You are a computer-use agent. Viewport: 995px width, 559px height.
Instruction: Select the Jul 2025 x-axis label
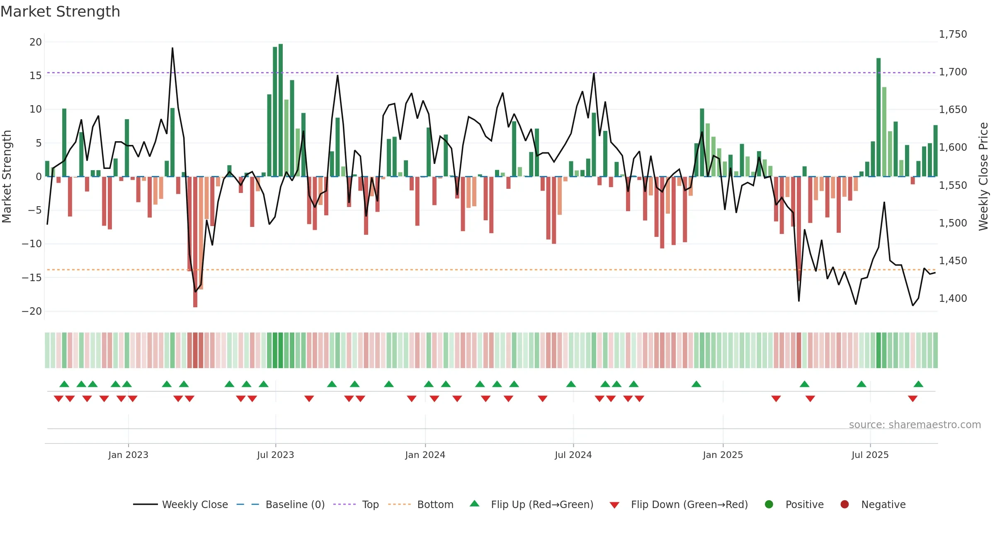[x=870, y=455]
